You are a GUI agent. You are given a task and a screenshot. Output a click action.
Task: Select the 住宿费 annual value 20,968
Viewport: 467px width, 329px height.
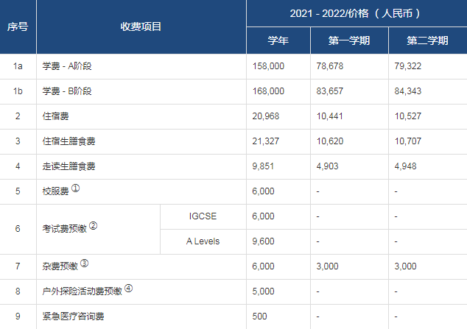(x=267, y=116)
